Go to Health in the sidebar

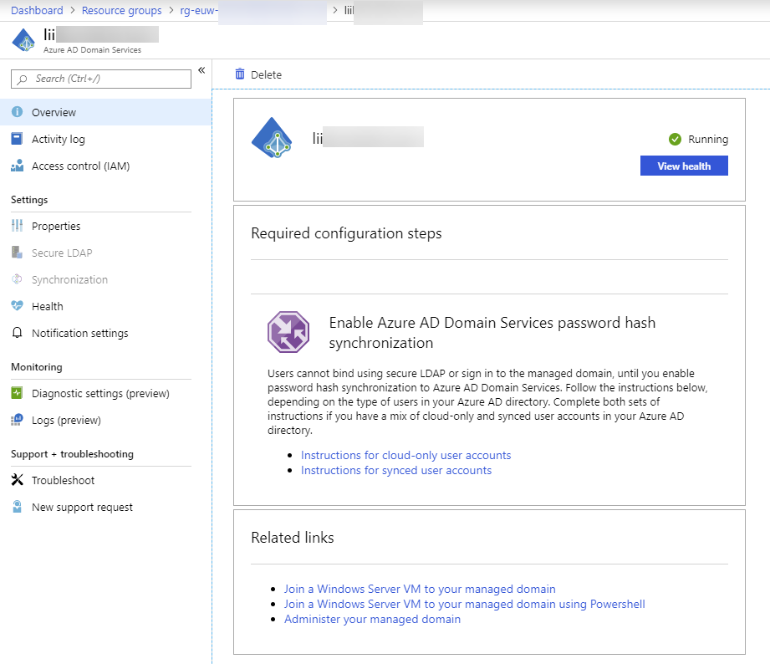pos(105,306)
